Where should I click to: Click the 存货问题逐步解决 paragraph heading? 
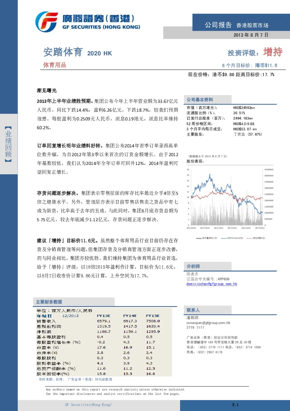click(58, 193)
